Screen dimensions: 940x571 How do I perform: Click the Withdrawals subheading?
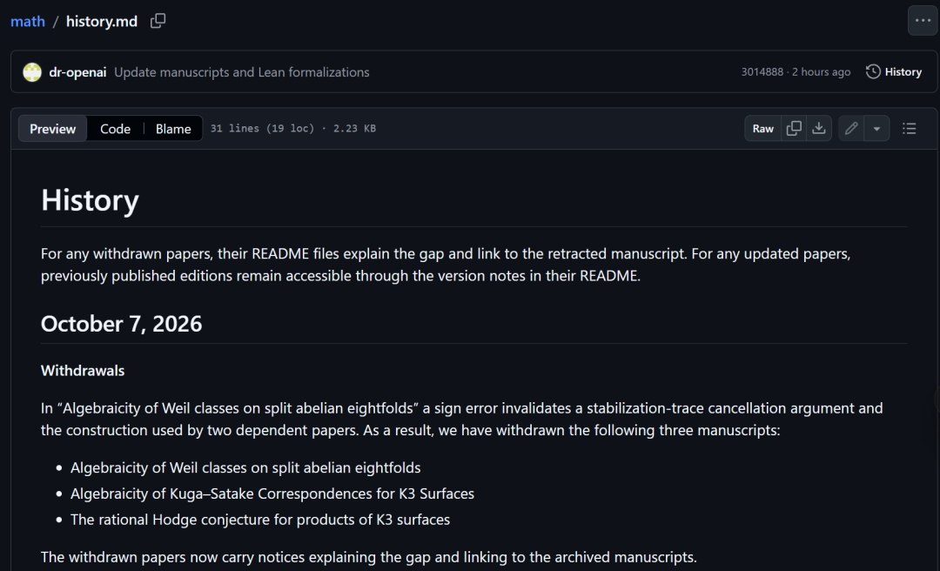pos(83,371)
